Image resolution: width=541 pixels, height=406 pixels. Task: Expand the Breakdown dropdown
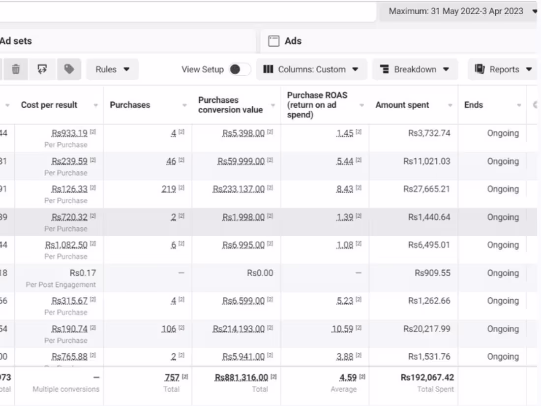415,69
